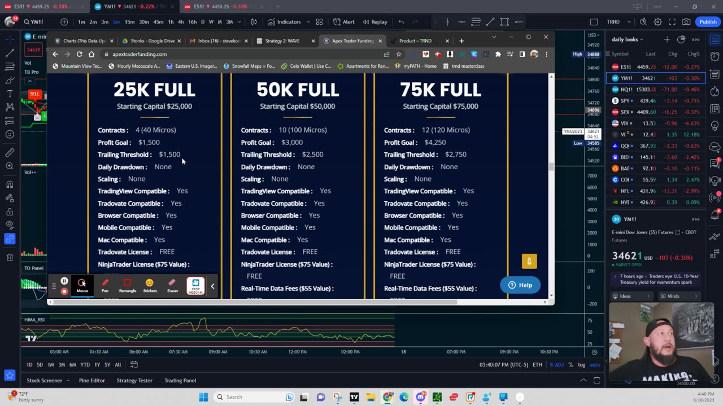Image resolution: width=723 pixels, height=406 pixels.
Task: Select the SPY watchlist row
Action: pos(655,101)
